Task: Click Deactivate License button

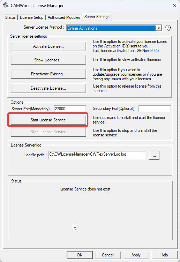Action: (x=48, y=88)
